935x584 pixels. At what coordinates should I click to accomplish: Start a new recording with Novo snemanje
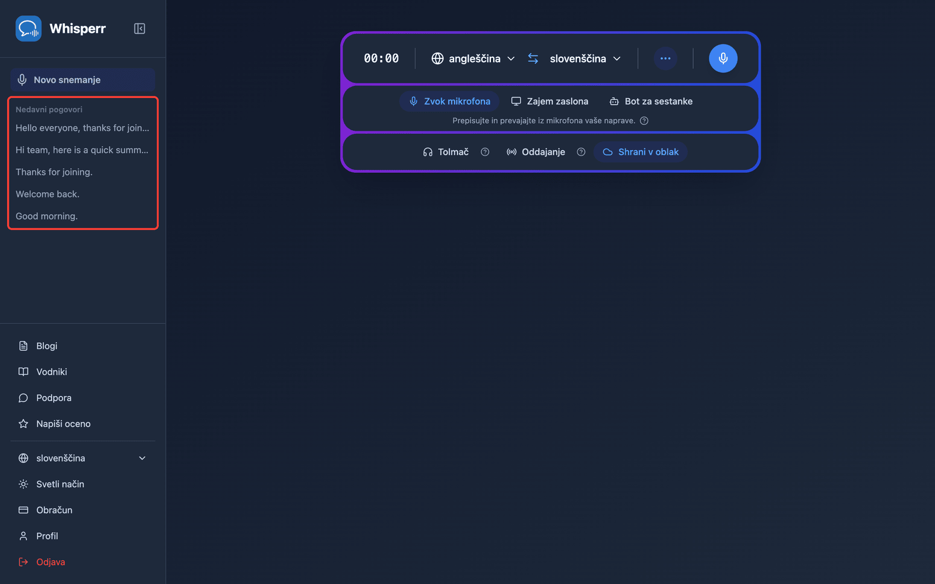tap(82, 80)
